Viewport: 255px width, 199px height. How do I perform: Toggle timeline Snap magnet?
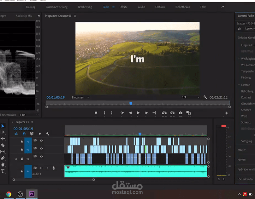pyautogui.click(x=24, y=134)
